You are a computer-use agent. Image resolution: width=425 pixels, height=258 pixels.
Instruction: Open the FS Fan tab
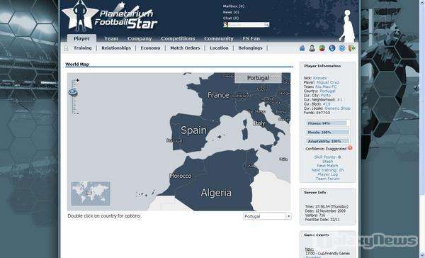coord(251,38)
